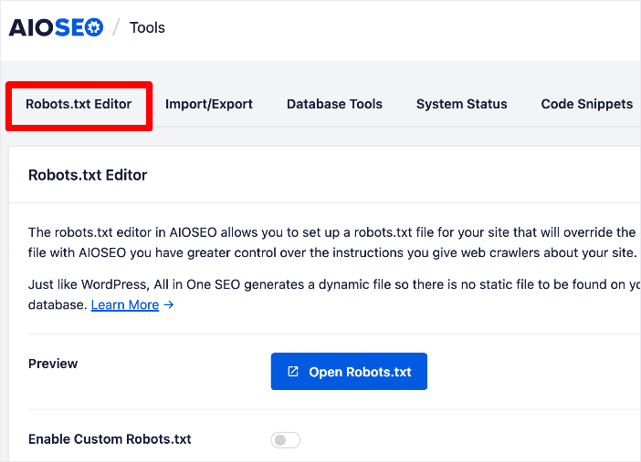Image resolution: width=641 pixels, height=462 pixels.
Task: Click the Enable Custom Robots.txt label
Action: click(110, 439)
